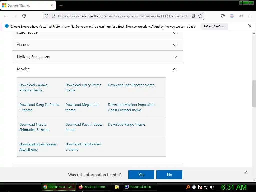Viewport: 256px width, 192px height.
Task: Open the striped circular account icon
Action: (232, 16)
